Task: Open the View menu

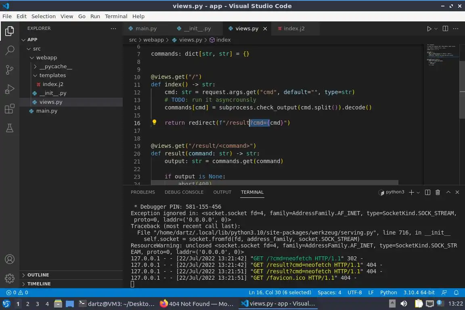Action: (x=67, y=16)
